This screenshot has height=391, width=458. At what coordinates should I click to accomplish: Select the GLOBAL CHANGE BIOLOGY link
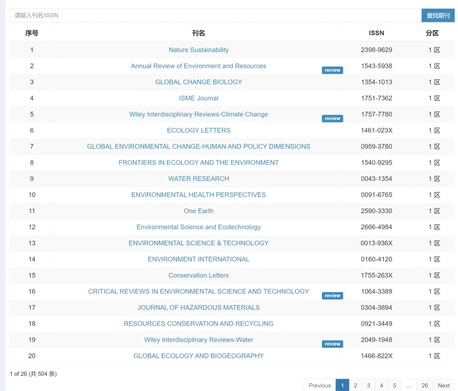tap(198, 82)
